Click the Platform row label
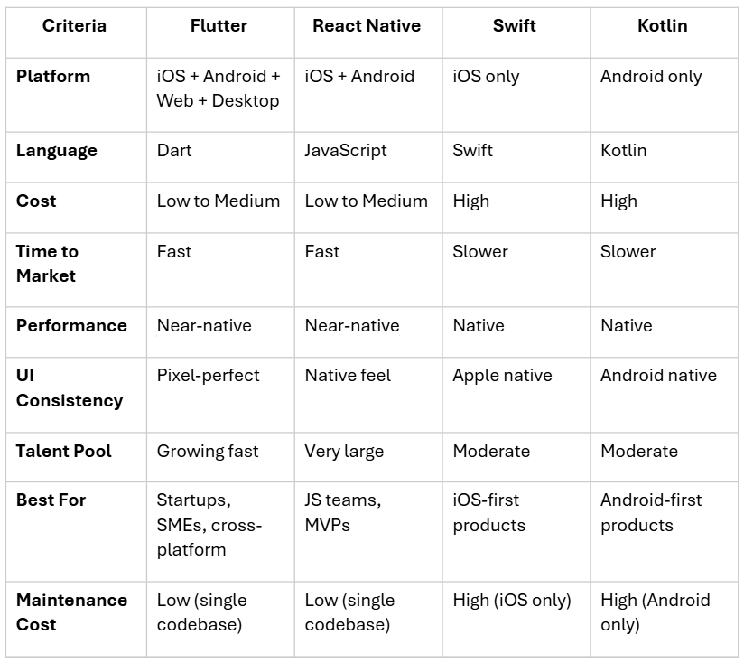This screenshot has width=744, height=663. [x=53, y=77]
